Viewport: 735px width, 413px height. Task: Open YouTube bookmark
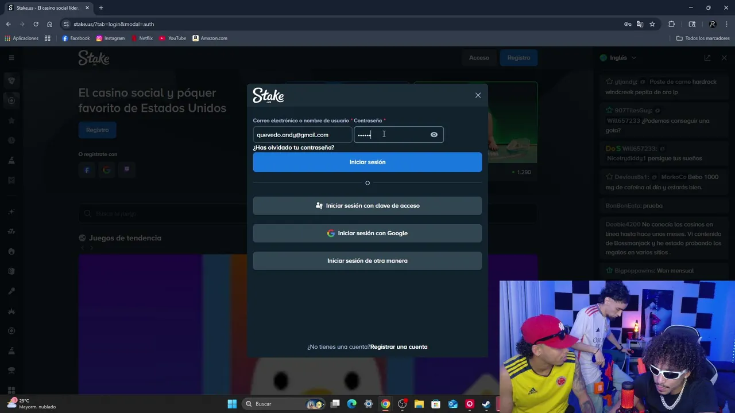(173, 38)
